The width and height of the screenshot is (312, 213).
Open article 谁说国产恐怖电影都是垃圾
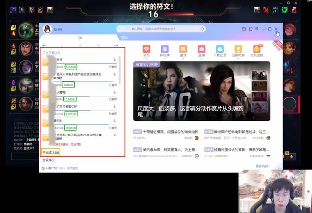click(x=242, y=132)
